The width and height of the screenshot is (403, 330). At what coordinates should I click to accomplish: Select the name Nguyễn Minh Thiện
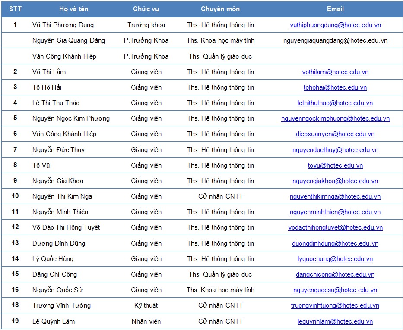60,212
